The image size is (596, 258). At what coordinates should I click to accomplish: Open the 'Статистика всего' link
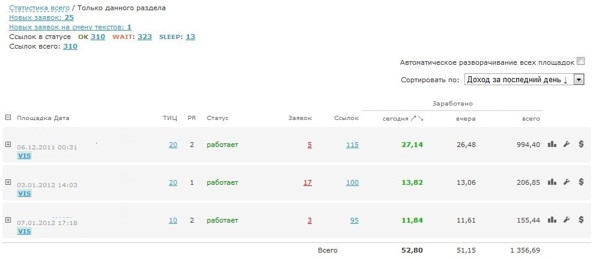[38, 8]
